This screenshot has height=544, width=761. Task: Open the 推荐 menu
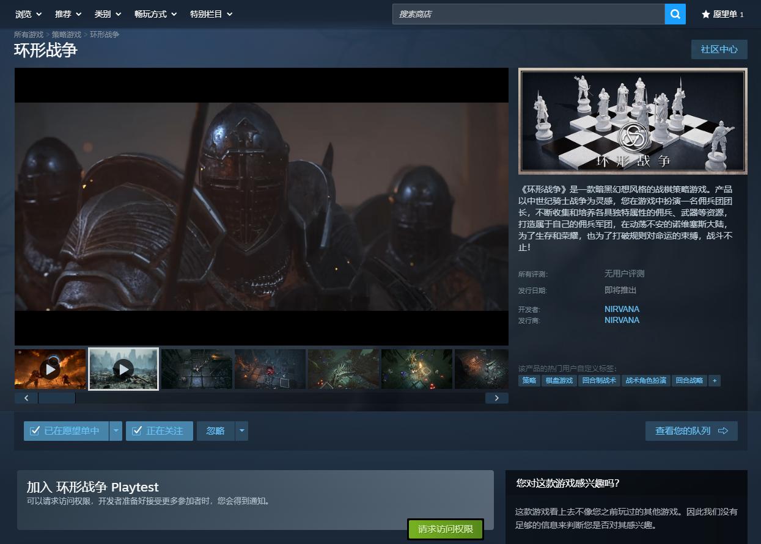click(68, 14)
